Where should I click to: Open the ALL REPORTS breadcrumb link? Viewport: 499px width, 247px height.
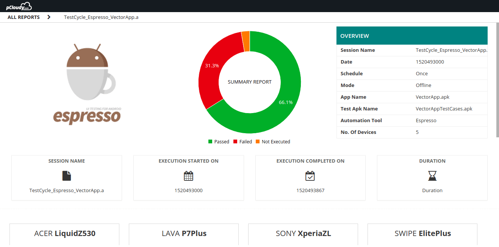coord(23,17)
